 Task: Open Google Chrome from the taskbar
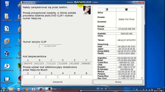26,90
